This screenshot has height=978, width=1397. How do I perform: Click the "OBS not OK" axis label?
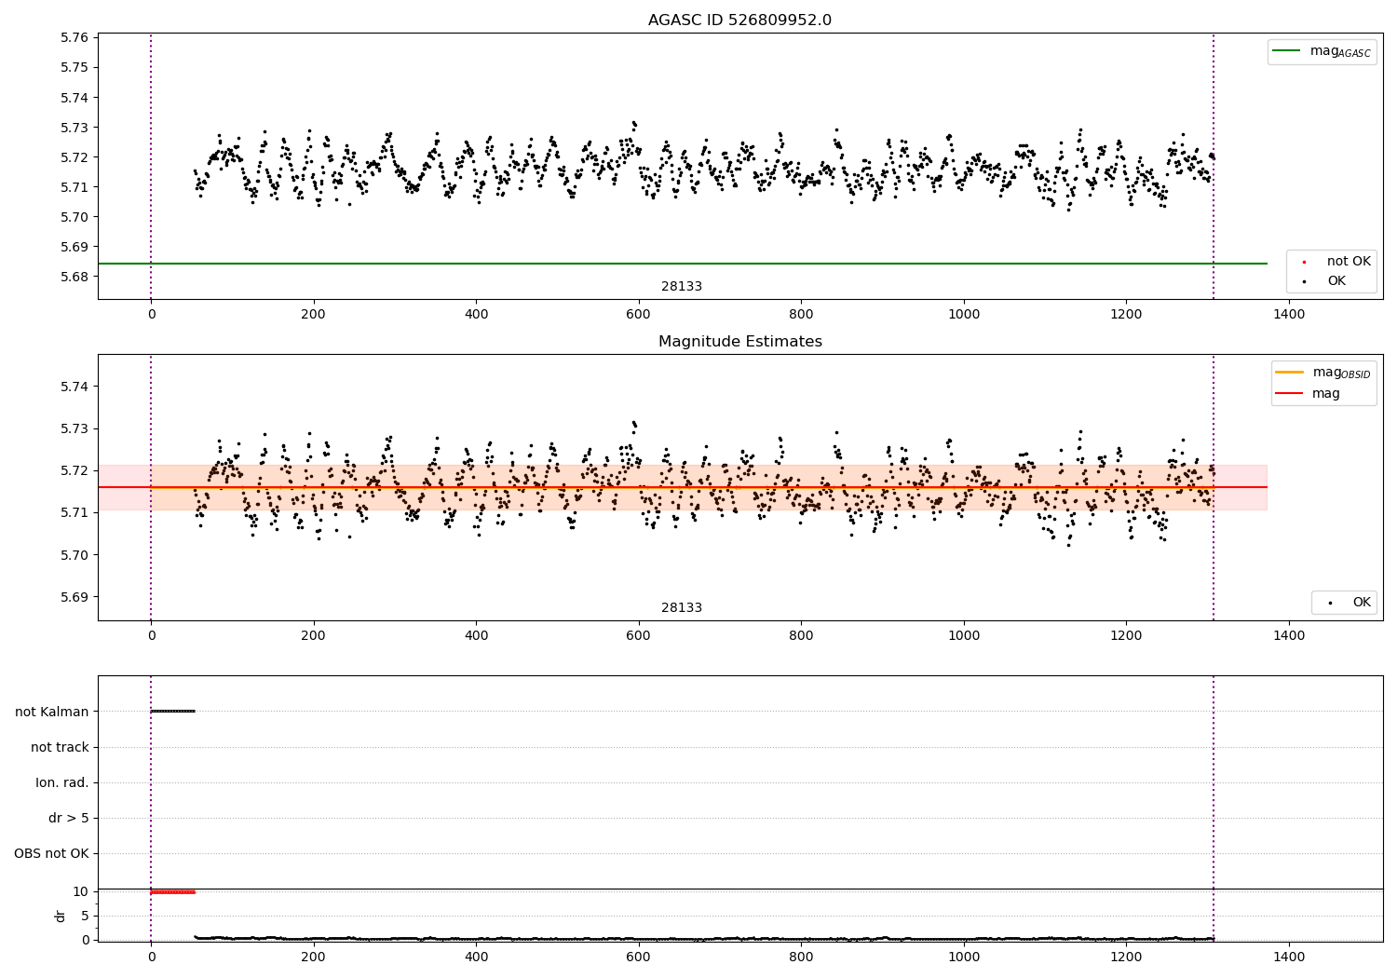[x=51, y=854]
